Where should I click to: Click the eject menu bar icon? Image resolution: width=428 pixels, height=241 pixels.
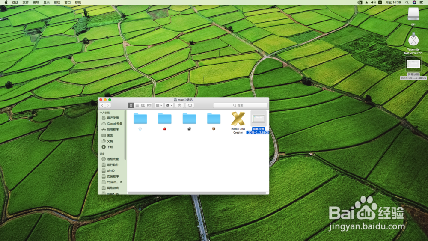point(367,3)
